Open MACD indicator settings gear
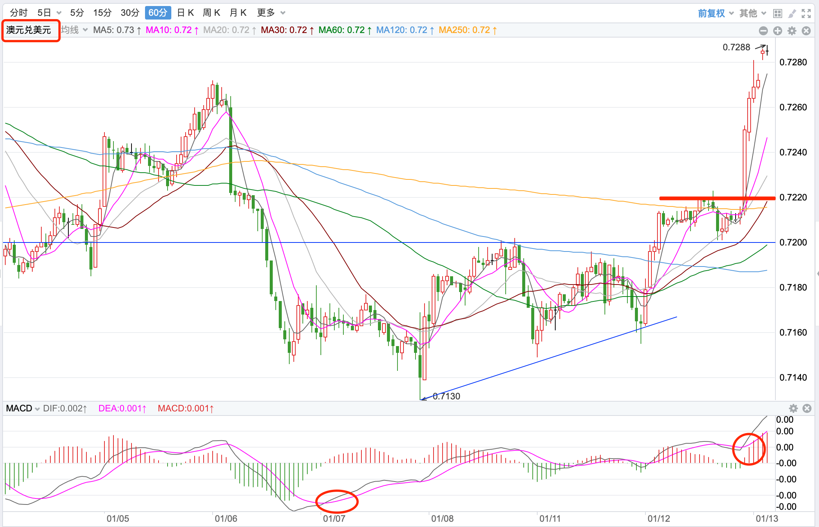819x527 pixels. (x=793, y=408)
